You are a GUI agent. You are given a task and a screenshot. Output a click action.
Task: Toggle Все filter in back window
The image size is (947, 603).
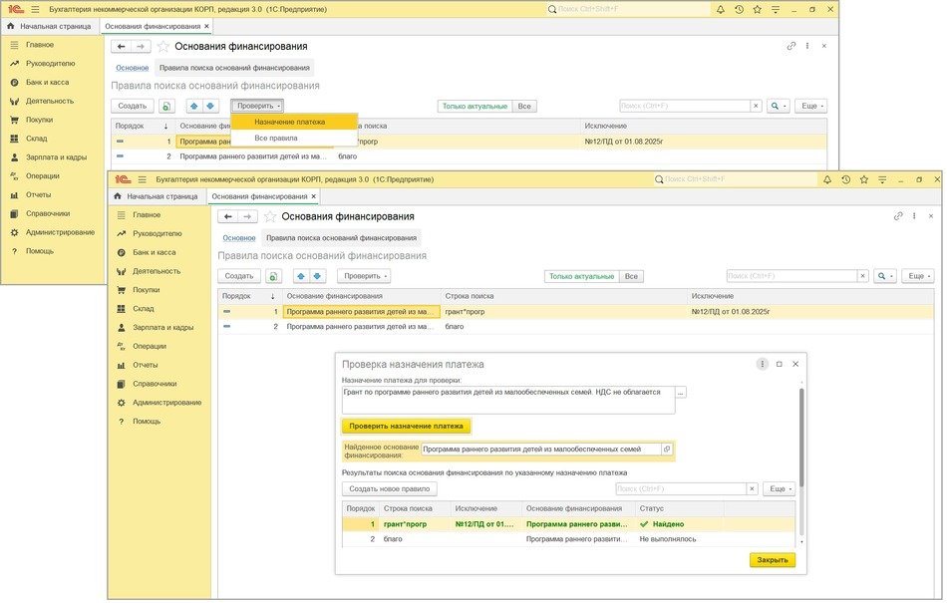pyautogui.click(x=524, y=106)
